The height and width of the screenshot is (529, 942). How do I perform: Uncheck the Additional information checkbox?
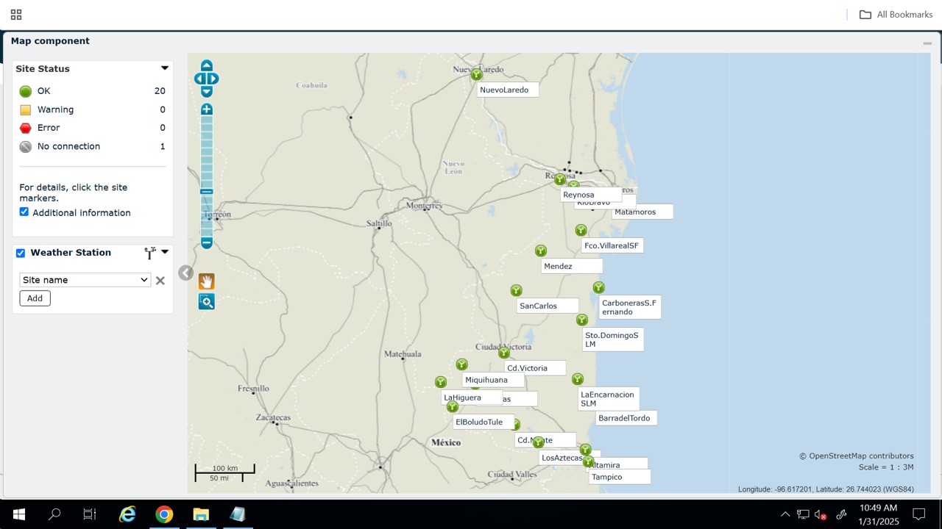pos(24,212)
